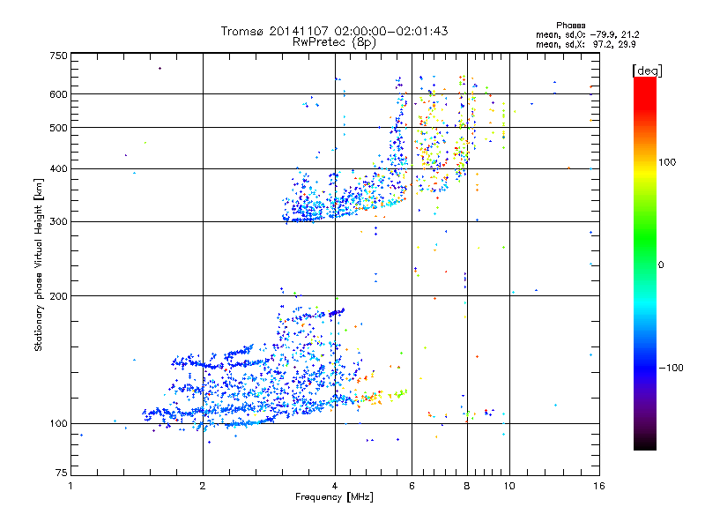Click the 'Frequency [MHz]' axis label
705x529 pixels.
(334, 497)
